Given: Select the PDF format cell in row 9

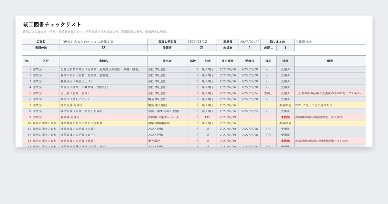Looking at the screenshot, I should click(x=208, y=117).
